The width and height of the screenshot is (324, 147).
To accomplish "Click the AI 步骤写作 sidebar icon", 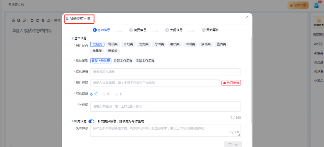I will 318,22.
